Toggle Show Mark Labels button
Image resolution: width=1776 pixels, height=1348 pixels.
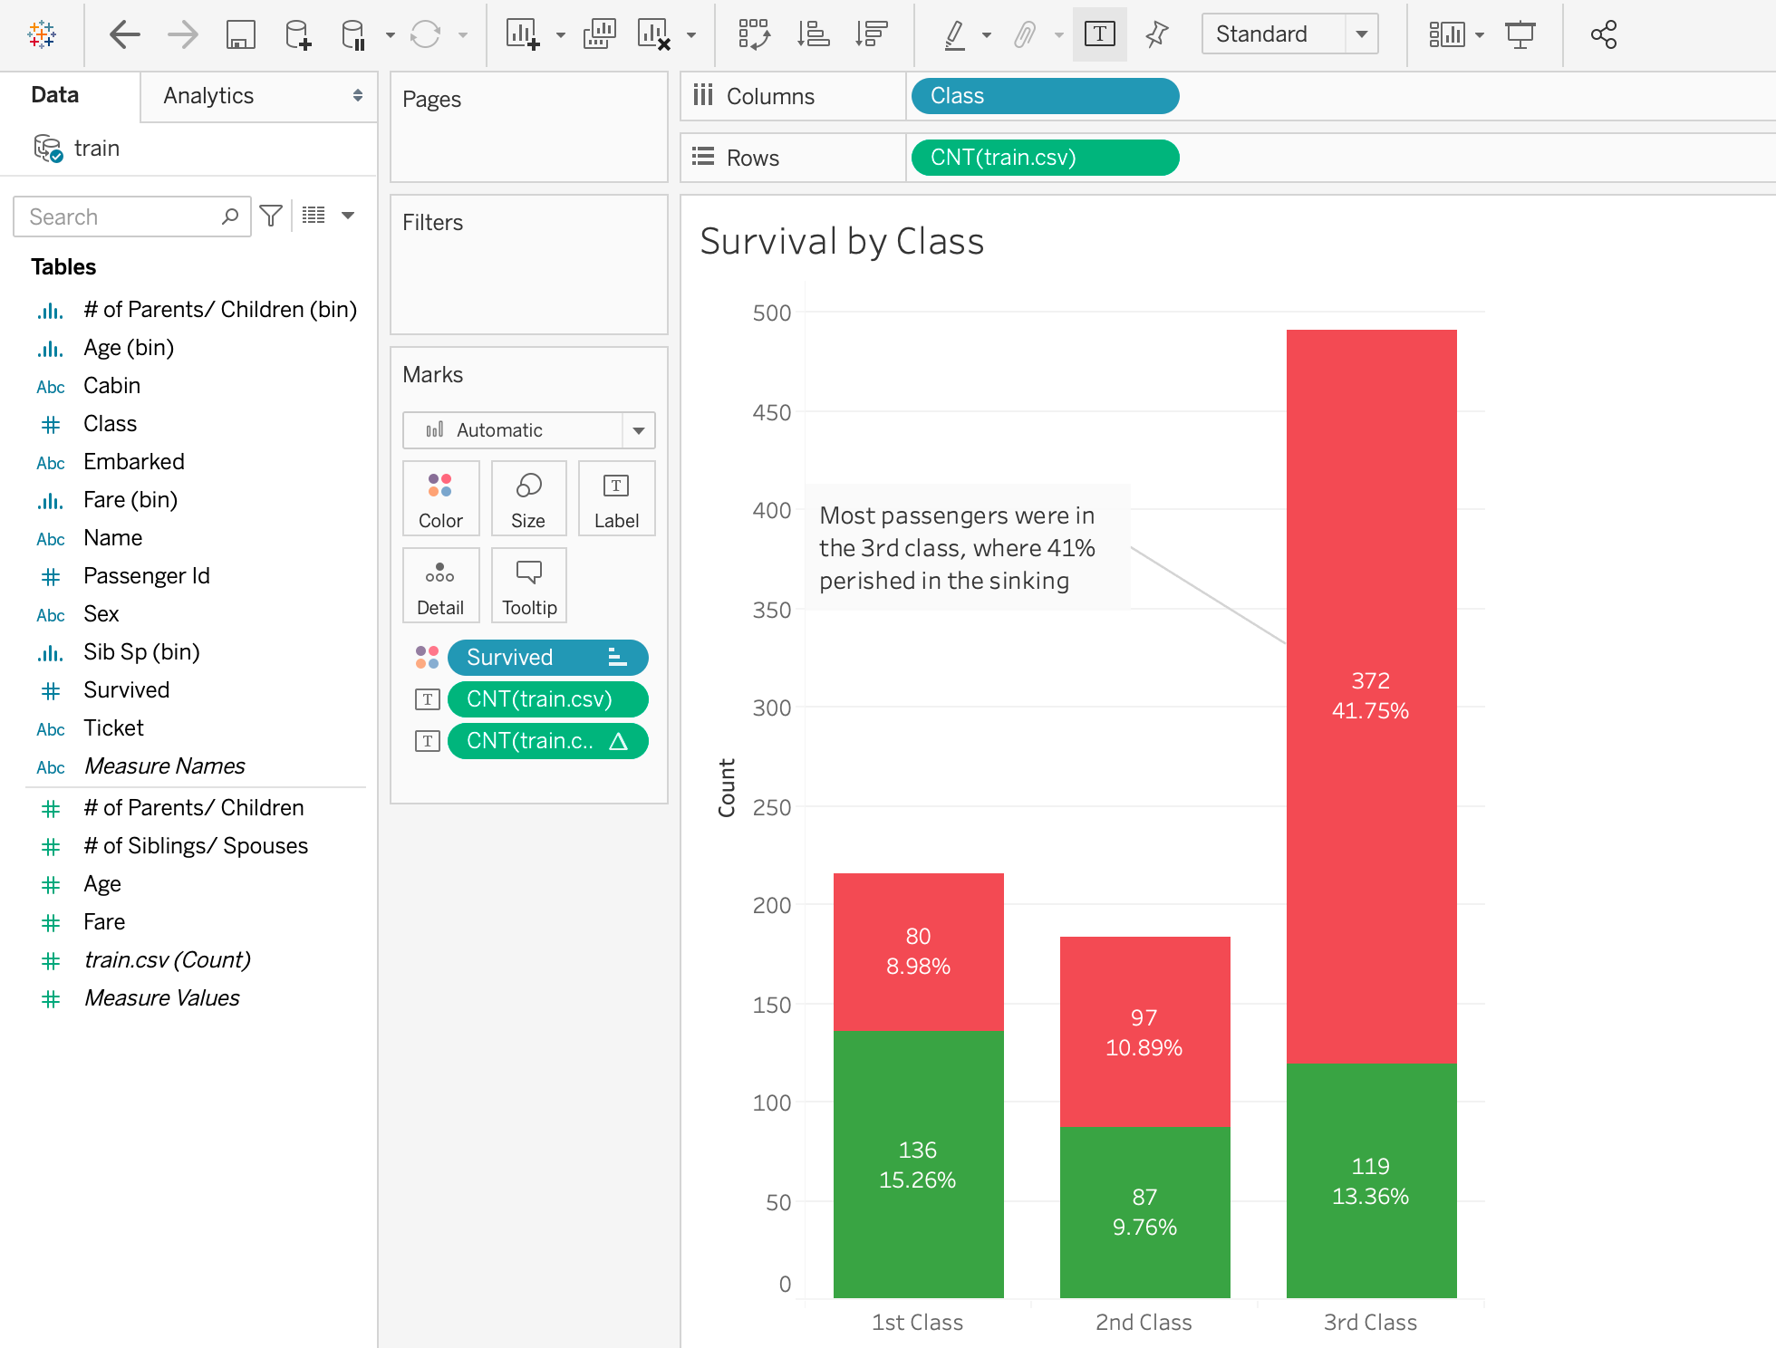pyautogui.click(x=1099, y=34)
